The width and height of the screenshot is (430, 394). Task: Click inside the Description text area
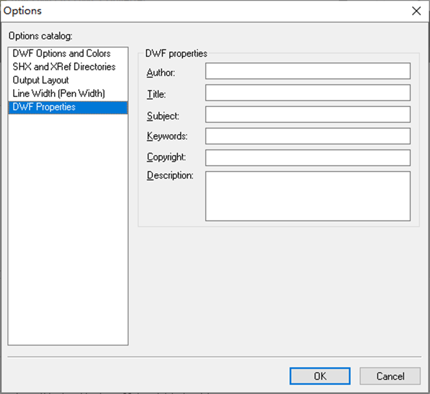tap(307, 195)
